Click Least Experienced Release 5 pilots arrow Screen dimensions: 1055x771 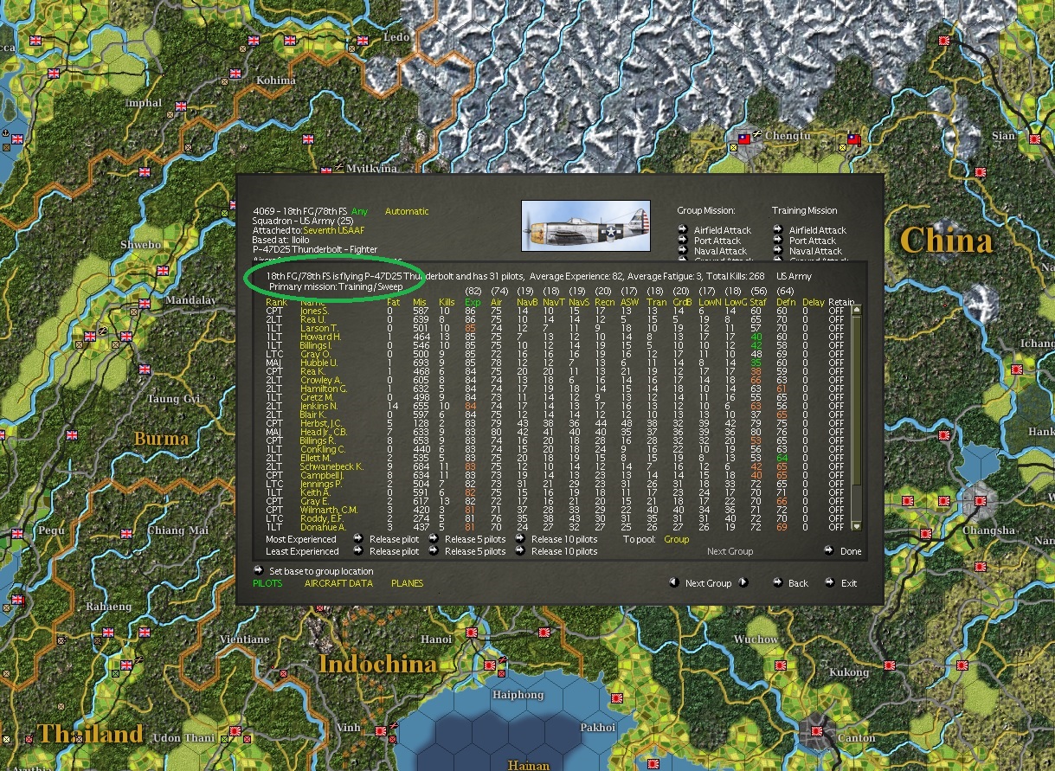click(433, 551)
